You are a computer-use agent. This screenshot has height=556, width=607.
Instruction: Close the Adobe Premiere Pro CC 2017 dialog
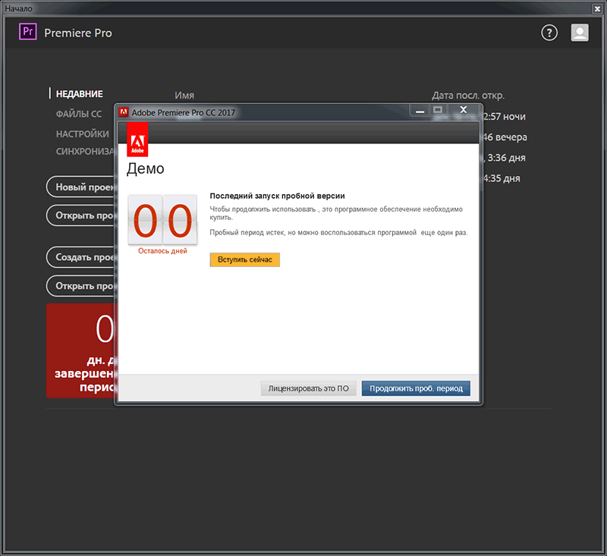pyautogui.click(x=464, y=110)
